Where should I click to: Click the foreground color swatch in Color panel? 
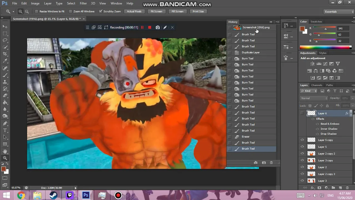click(x=302, y=29)
